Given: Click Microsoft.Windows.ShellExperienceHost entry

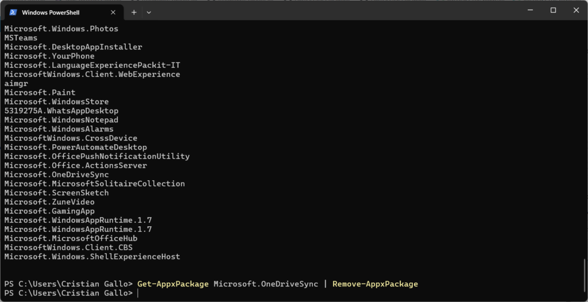Looking at the screenshot, I should pyautogui.click(x=92, y=257).
